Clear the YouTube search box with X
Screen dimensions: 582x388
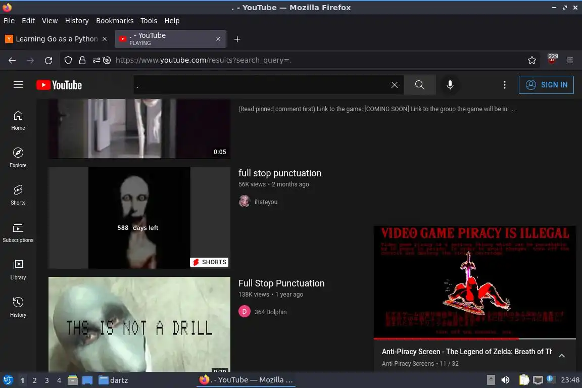coord(394,85)
